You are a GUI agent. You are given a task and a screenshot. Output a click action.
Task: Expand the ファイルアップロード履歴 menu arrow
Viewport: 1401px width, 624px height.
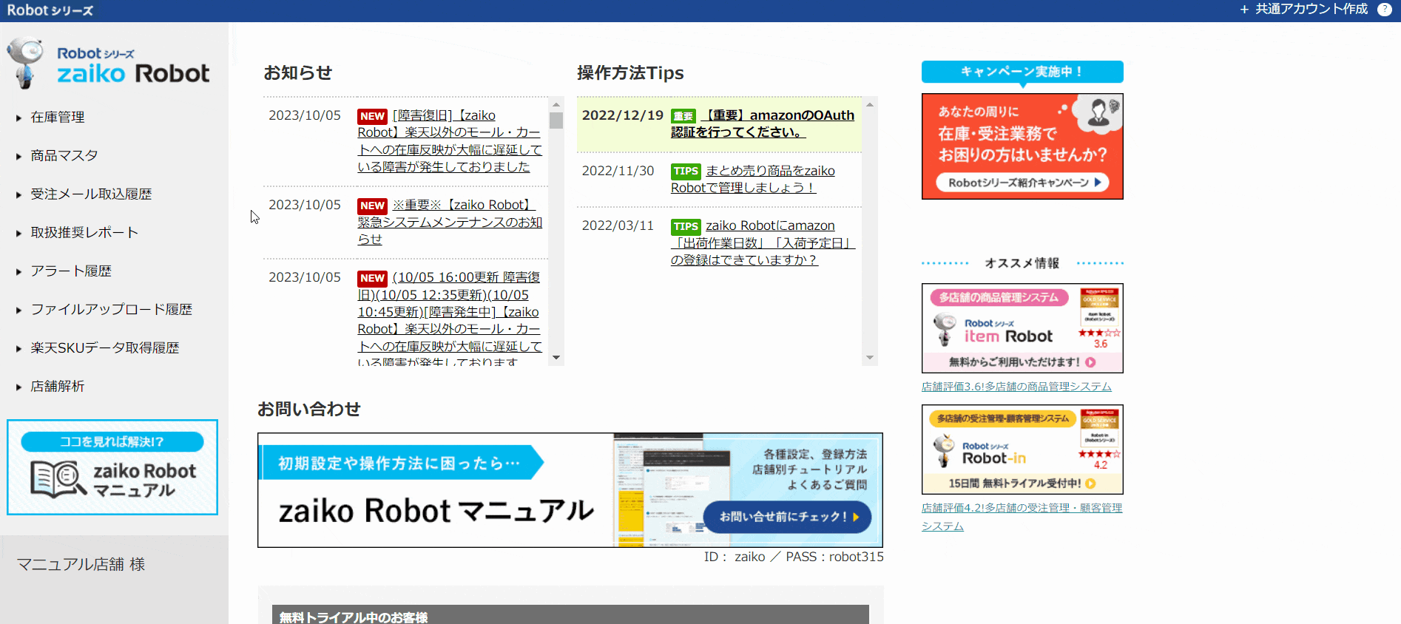(x=18, y=310)
